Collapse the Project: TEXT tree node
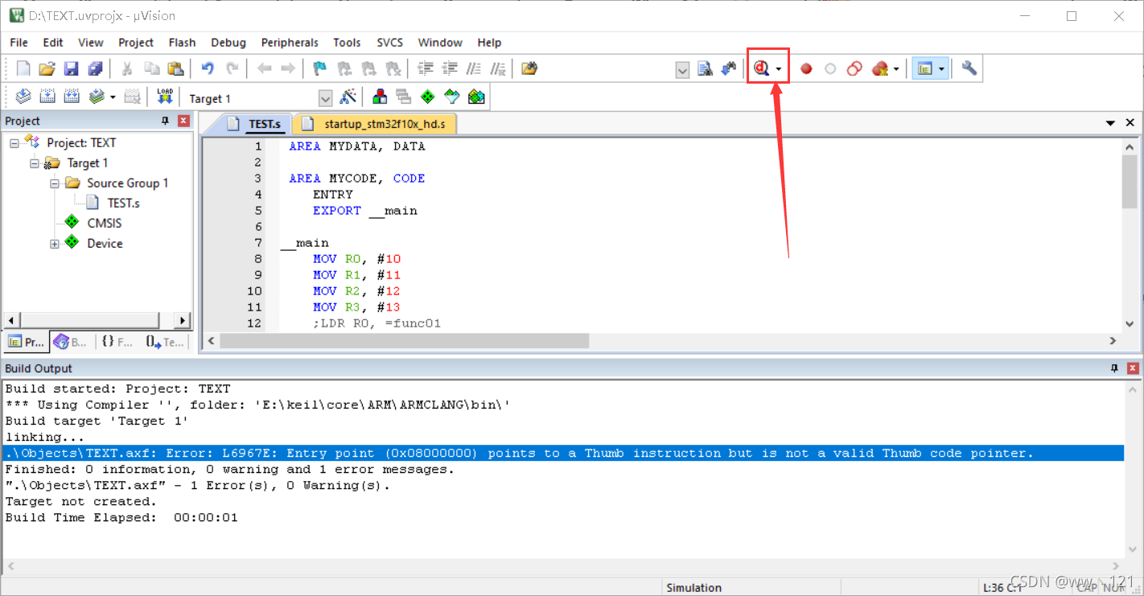Viewport: 1144px width, 596px height. [x=14, y=143]
